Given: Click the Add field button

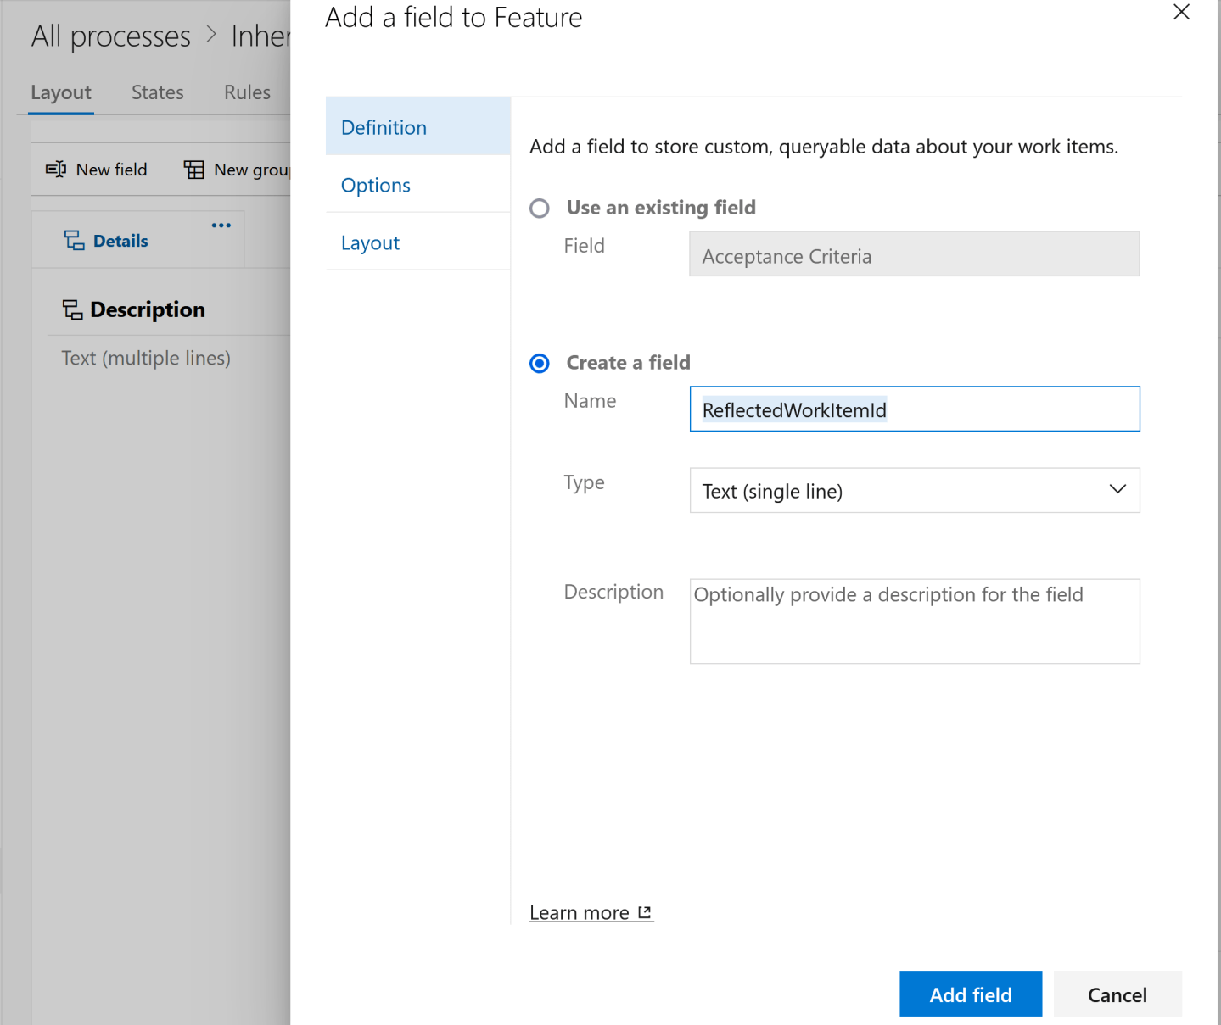Looking at the screenshot, I should click(970, 994).
